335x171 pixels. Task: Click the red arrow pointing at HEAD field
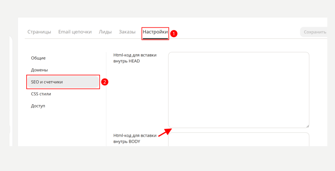tap(165, 133)
